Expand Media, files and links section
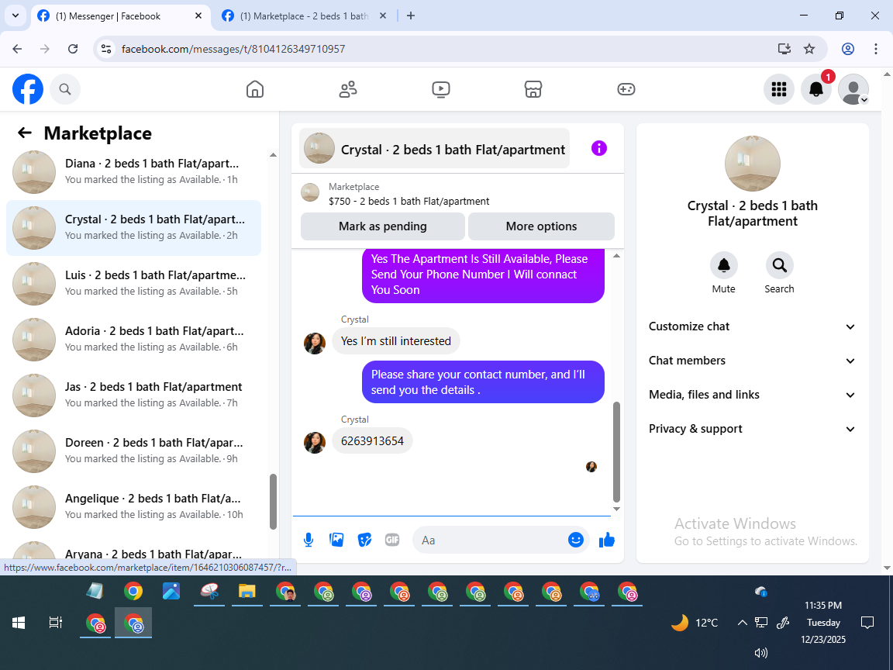 pyautogui.click(x=753, y=395)
